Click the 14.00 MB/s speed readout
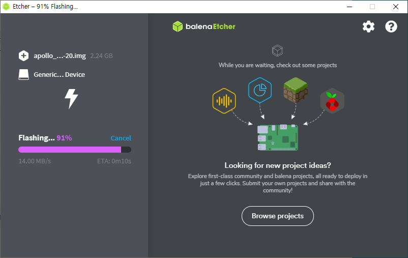Screen dimensions: 408x258 (35, 161)
